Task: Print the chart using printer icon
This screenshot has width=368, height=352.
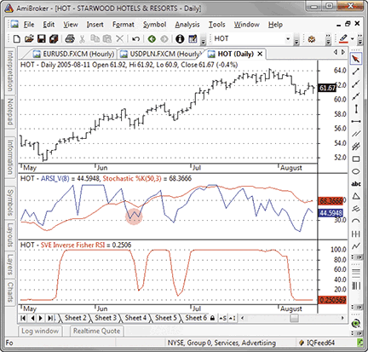Action: [x=70, y=38]
